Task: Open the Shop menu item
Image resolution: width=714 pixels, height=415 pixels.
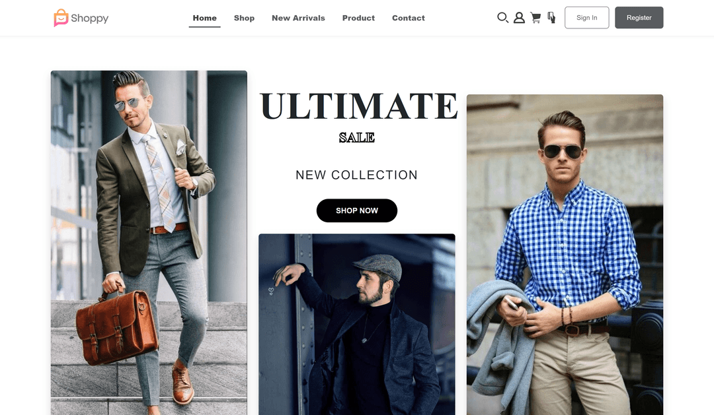Action: (x=244, y=18)
